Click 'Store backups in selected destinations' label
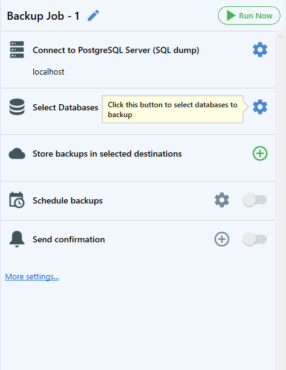Screen dimensions: 286x370 [107, 154]
